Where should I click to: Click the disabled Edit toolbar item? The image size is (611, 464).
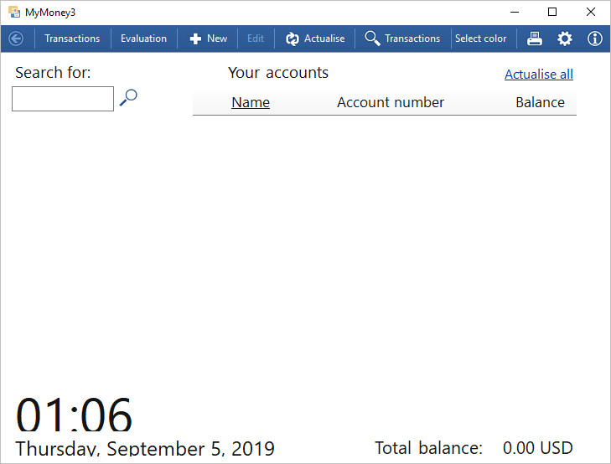256,39
